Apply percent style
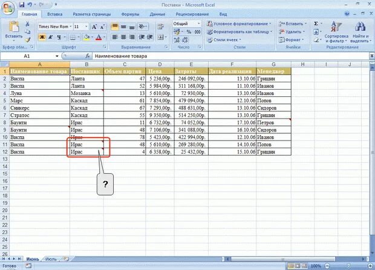 189,31
